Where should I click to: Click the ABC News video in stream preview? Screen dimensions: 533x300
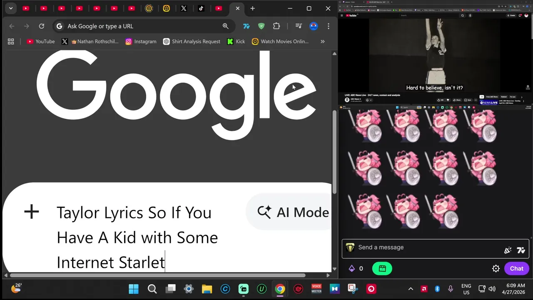click(x=435, y=55)
